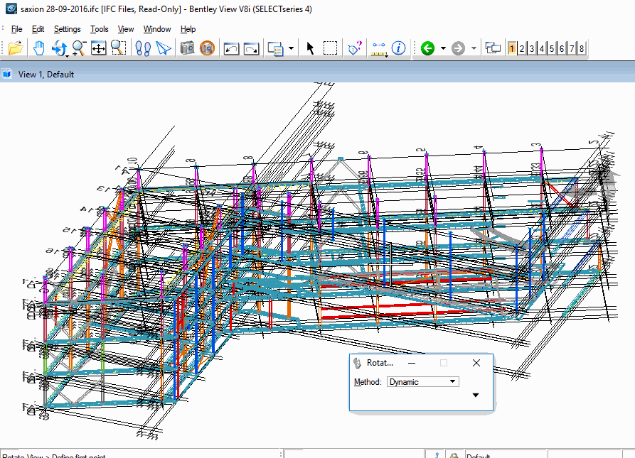Screen dimensions: 635x458
Task: Open dropdown arrow next to view attributes icon
Action: (291, 48)
